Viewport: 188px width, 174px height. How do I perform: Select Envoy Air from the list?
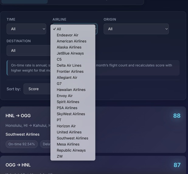[x=73, y=96]
